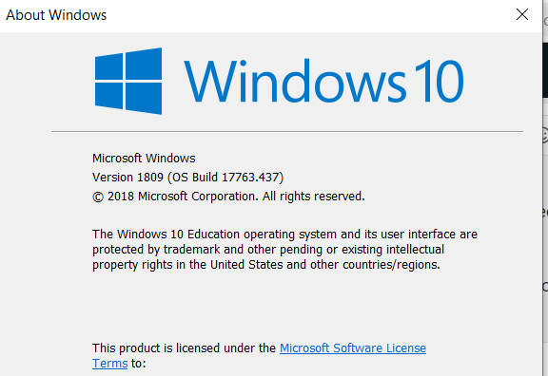Click the copyright symbol before 2018
The width and height of the screenshot is (548, 376).
pyautogui.click(x=98, y=197)
